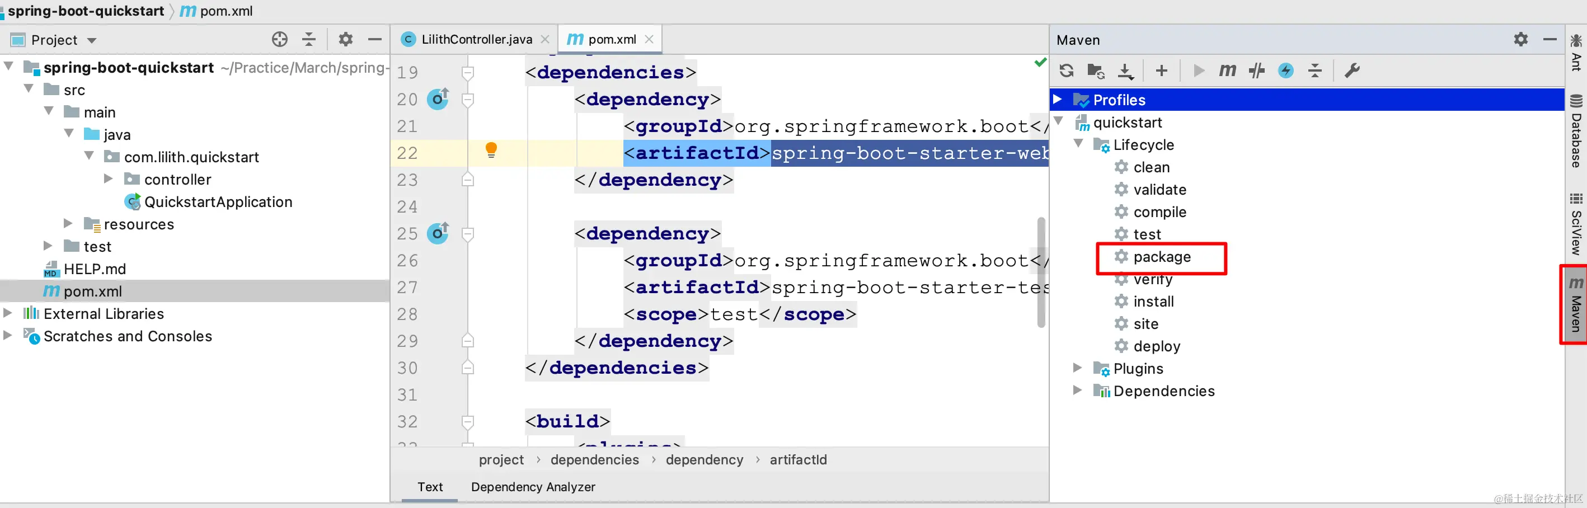The width and height of the screenshot is (1587, 508).
Task: Expand External Libraries node
Action: point(8,313)
